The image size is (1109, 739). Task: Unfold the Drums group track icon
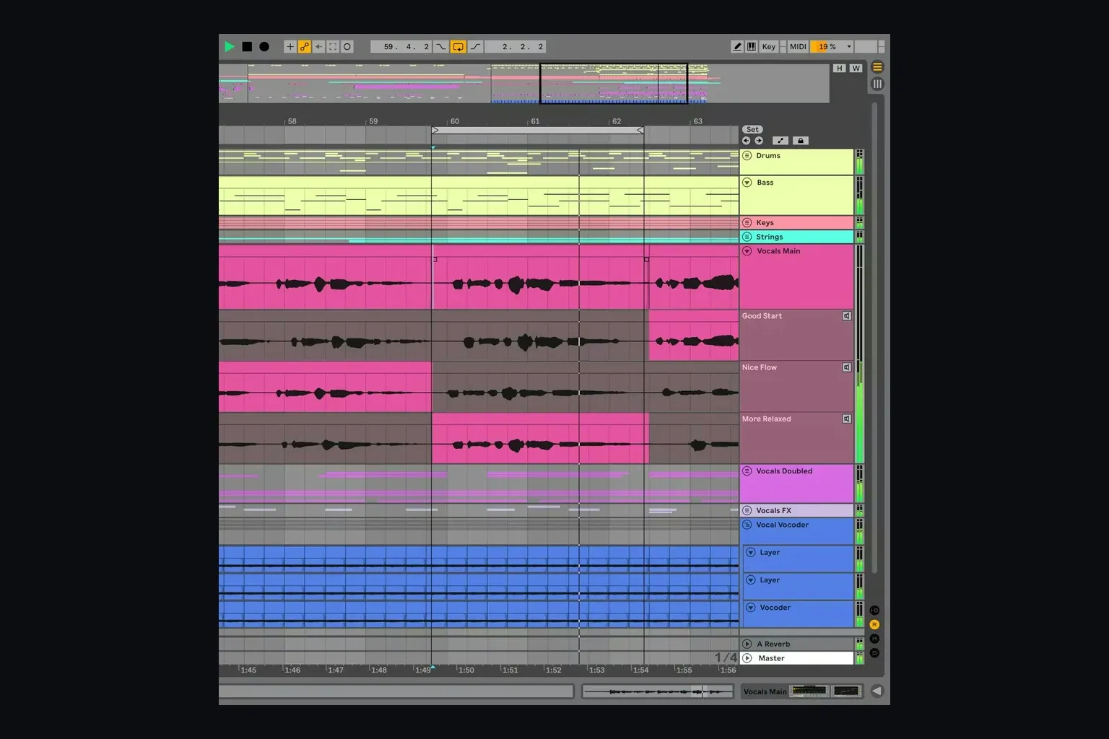coord(747,156)
